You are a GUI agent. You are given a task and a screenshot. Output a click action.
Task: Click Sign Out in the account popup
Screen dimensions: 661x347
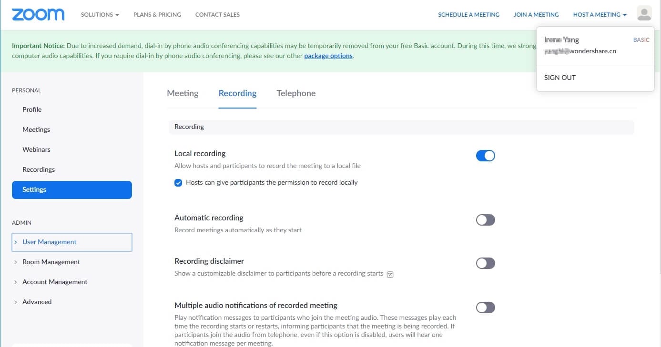click(560, 78)
